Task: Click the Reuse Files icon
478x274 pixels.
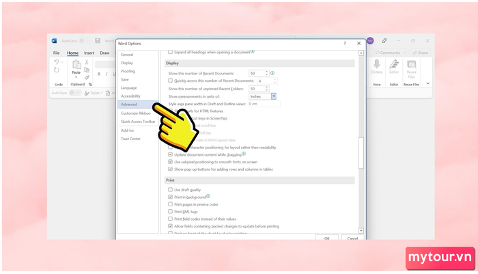Action: (412, 64)
